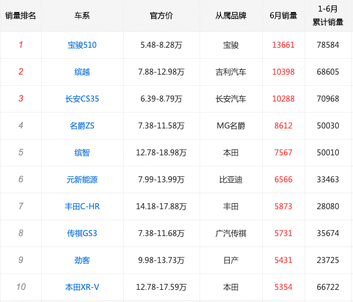353x302 pixels.
Task: Click price cell 9.98-13.73万
Action: coord(162,260)
